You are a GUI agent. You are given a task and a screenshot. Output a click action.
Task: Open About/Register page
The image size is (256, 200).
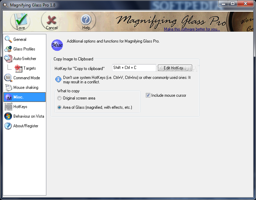(25, 126)
